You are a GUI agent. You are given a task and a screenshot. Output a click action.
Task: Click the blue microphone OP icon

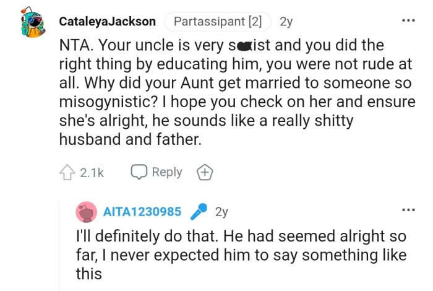199,212
